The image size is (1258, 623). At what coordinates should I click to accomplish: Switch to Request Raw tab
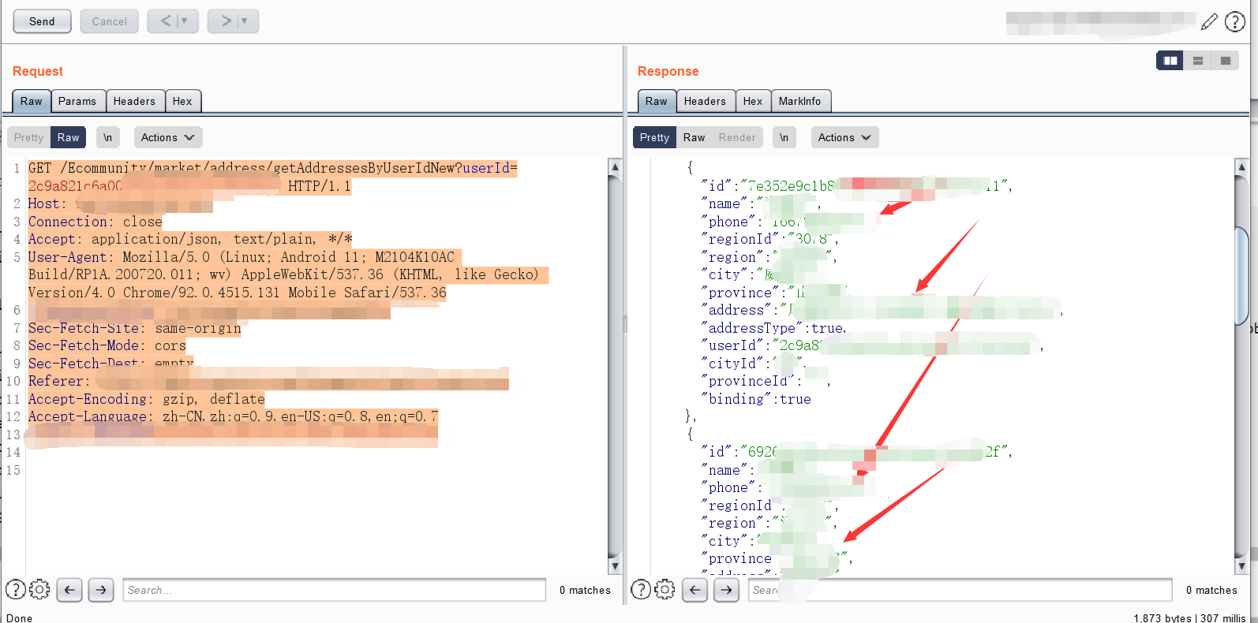32,101
